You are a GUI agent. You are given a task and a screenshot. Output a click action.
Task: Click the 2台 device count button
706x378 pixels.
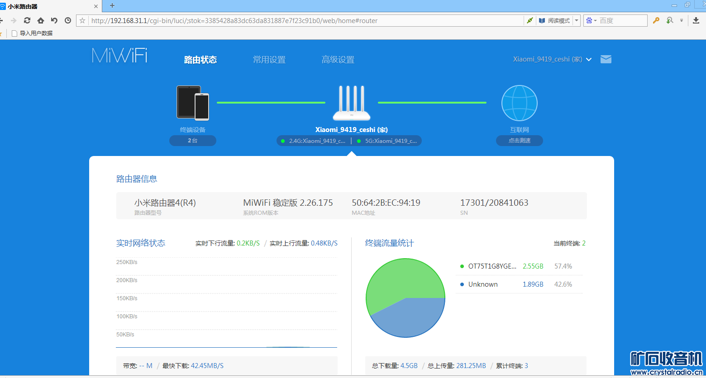click(x=193, y=141)
